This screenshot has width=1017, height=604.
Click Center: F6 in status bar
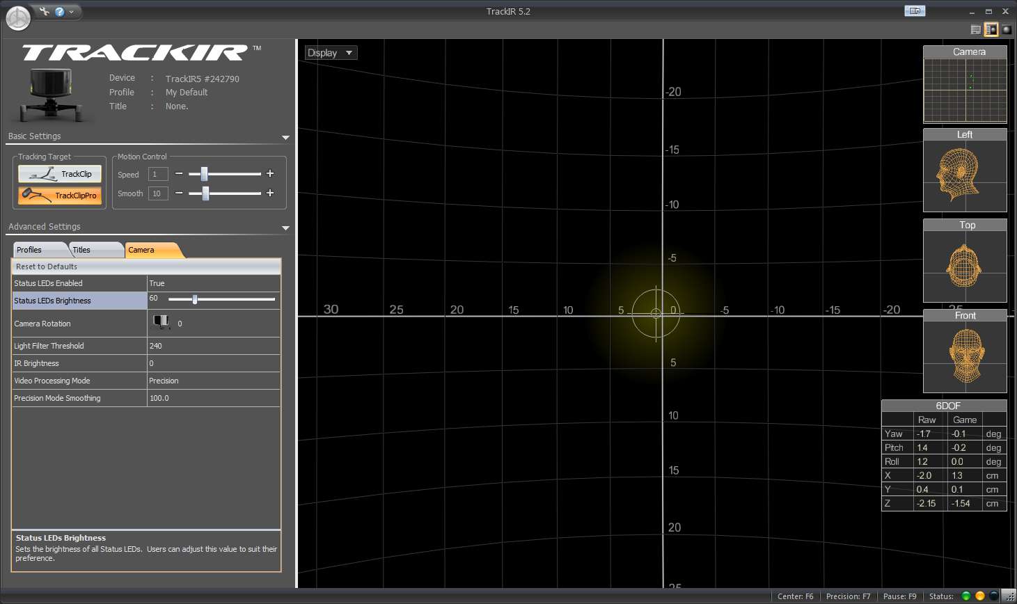coord(795,596)
